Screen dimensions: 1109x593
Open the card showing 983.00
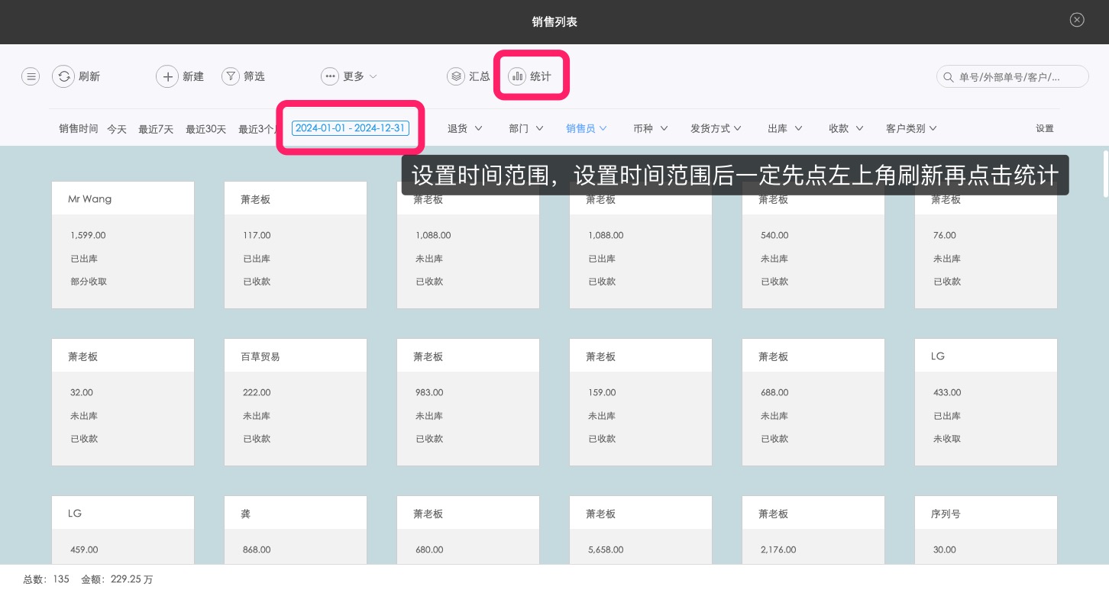468,402
